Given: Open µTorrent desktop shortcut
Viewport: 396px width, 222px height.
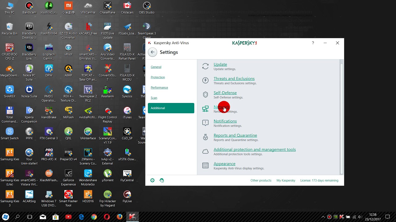Looking at the screenshot, I should tap(108, 176).
